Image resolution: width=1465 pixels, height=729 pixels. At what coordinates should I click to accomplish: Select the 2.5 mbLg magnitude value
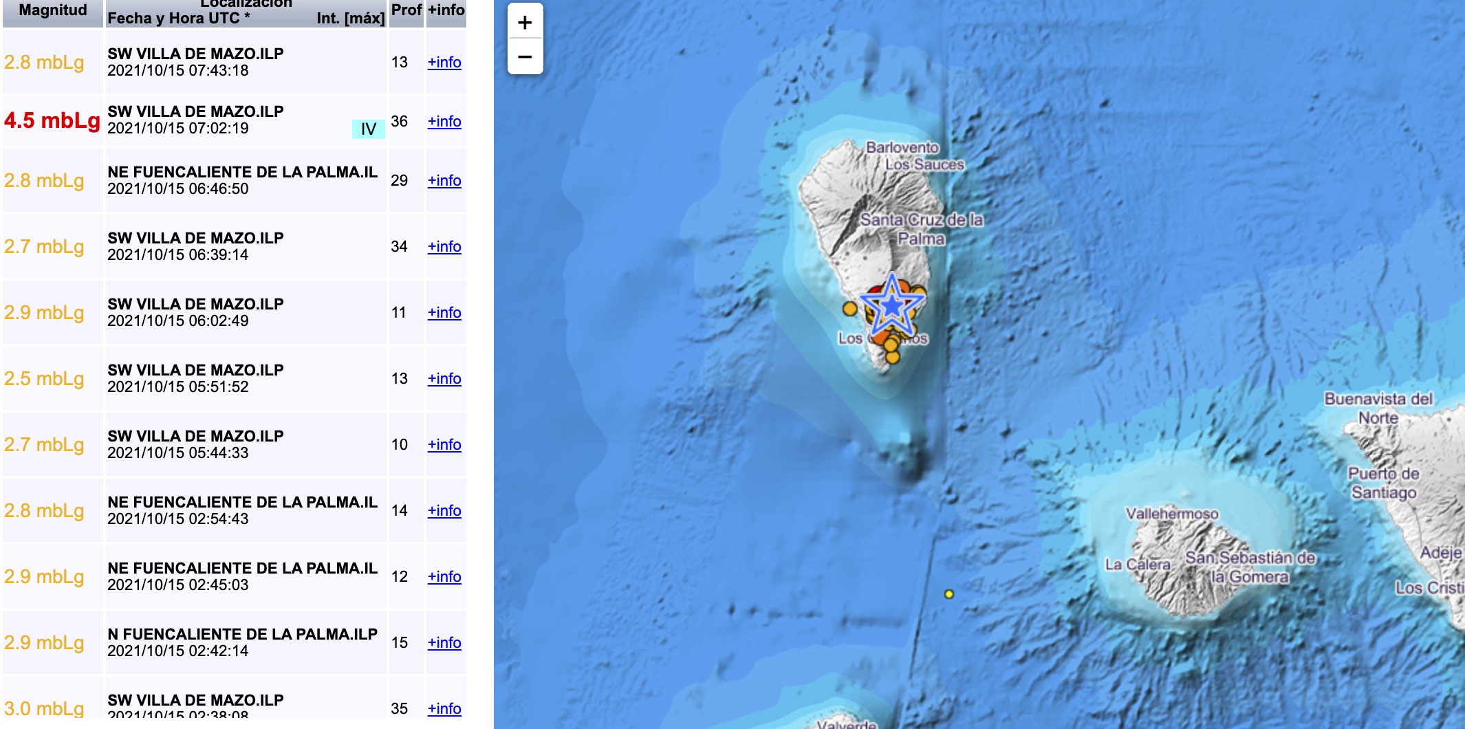point(44,378)
